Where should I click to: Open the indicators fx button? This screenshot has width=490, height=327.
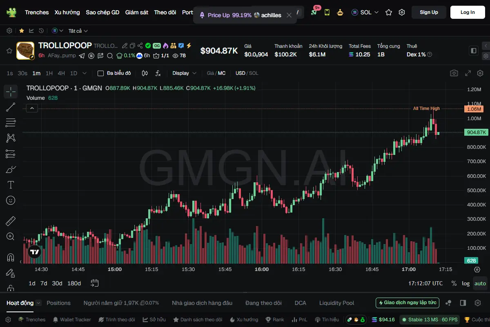click(x=158, y=73)
